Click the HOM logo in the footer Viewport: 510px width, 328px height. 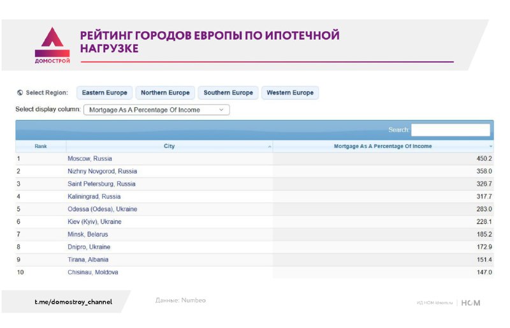470,303
